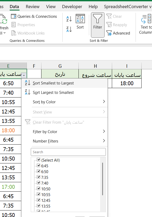Expand Sort by Color submenu

click(x=64, y=102)
